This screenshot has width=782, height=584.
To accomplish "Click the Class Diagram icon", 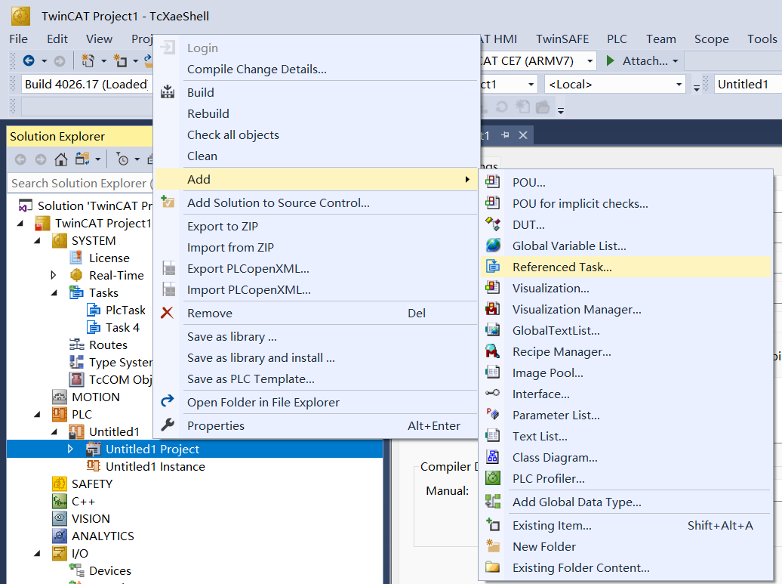I will tap(493, 457).
